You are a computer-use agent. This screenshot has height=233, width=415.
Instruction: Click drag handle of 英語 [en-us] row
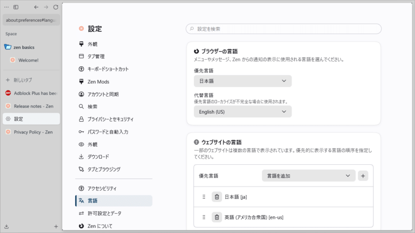(204, 217)
